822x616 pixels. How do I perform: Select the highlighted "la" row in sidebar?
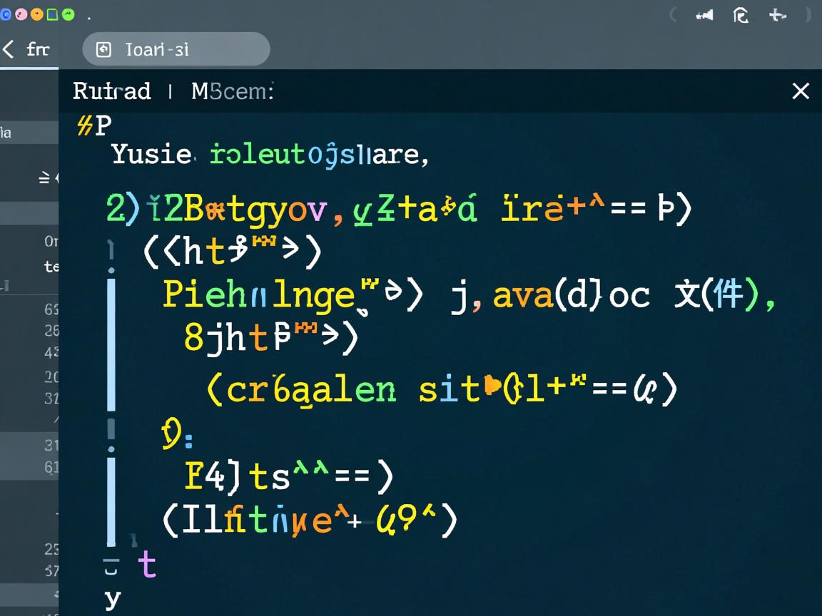(x=29, y=133)
